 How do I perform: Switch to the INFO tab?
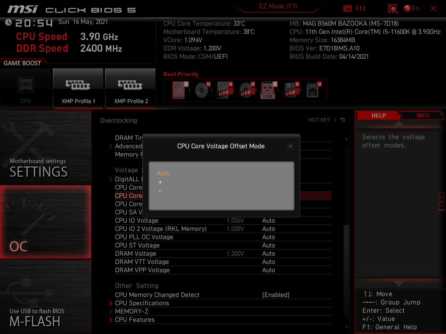[422, 115]
